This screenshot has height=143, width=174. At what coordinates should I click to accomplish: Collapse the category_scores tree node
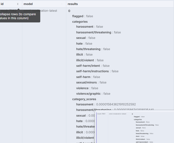tap(84, 99)
